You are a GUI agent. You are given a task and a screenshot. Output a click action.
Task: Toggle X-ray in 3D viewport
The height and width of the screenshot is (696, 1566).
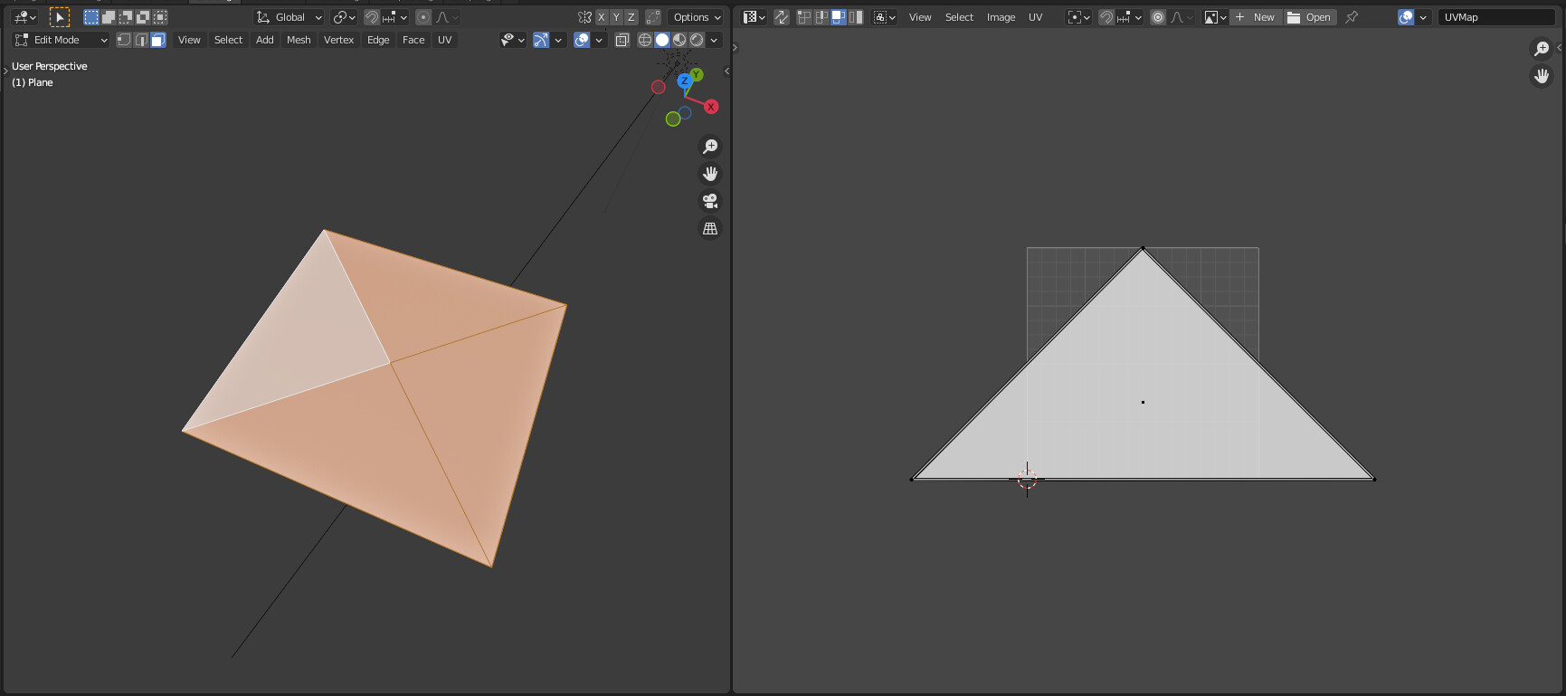point(622,40)
